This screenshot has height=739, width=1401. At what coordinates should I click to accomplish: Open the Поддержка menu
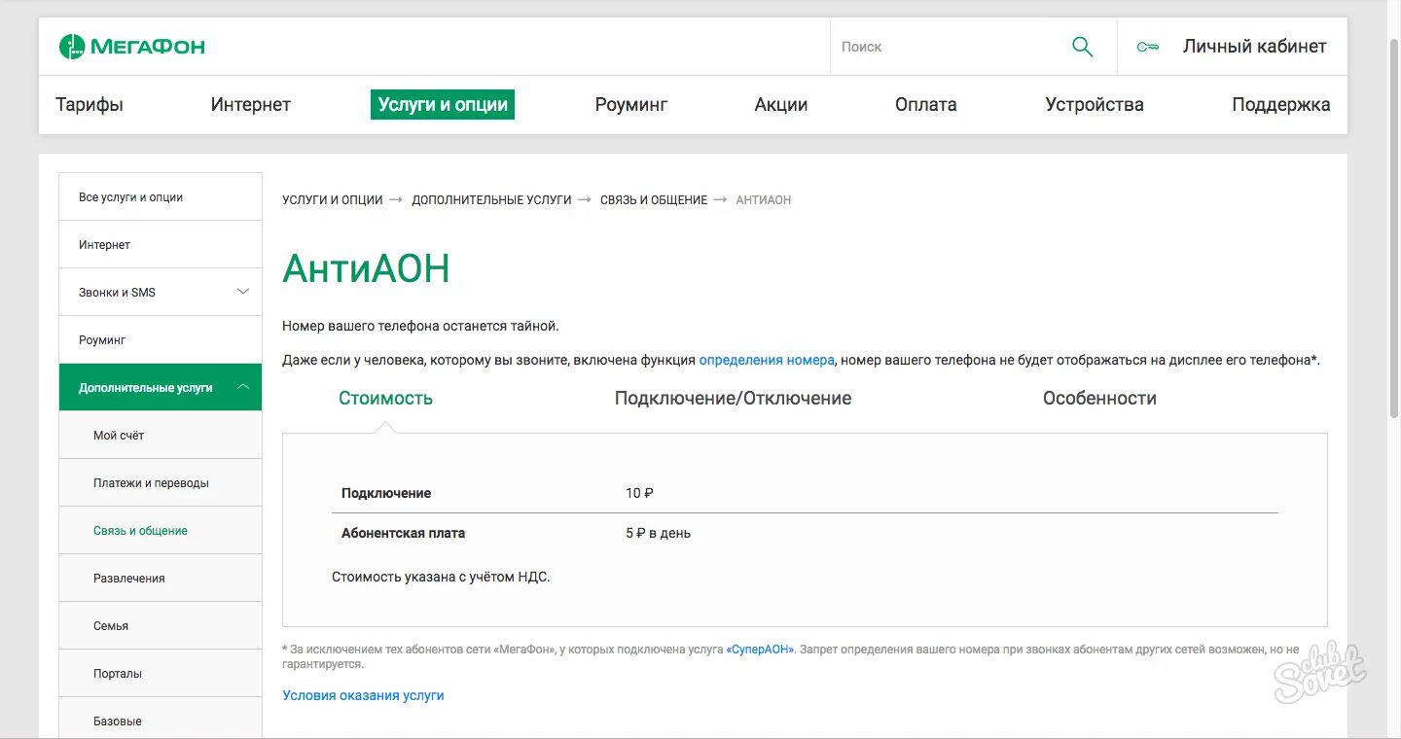(1281, 104)
